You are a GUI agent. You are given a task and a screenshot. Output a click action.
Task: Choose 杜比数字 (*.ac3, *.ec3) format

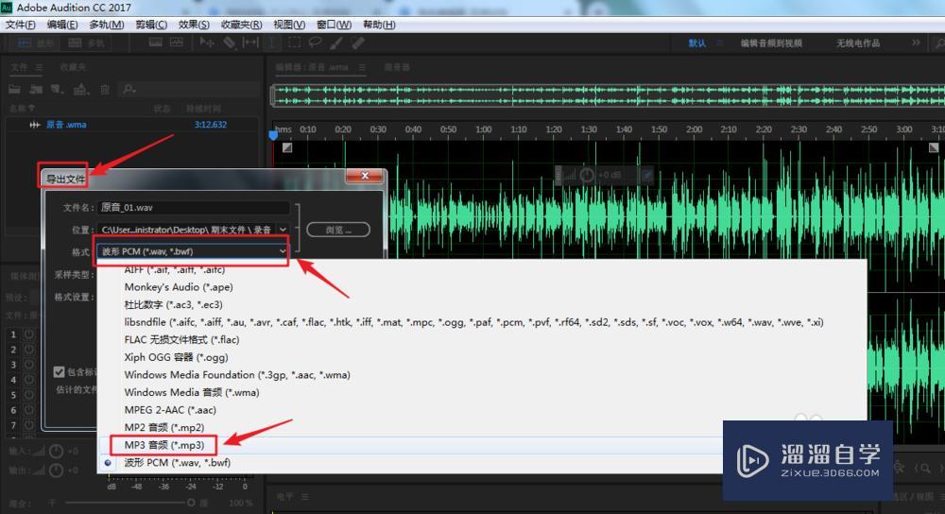click(x=173, y=305)
